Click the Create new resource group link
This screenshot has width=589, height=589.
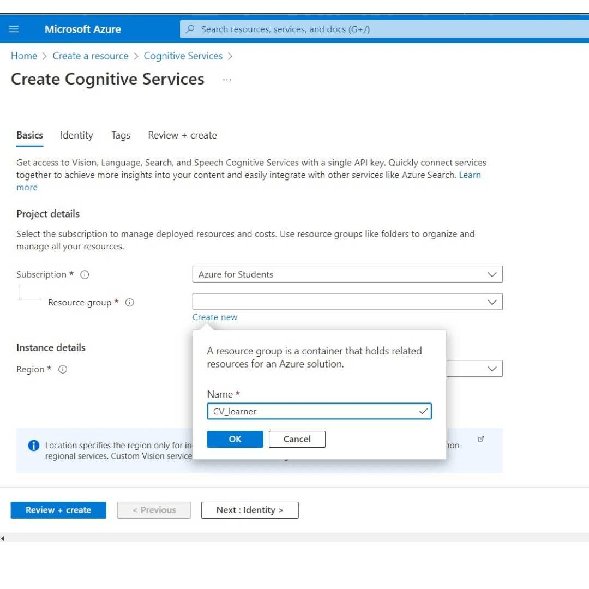coord(214,317)
